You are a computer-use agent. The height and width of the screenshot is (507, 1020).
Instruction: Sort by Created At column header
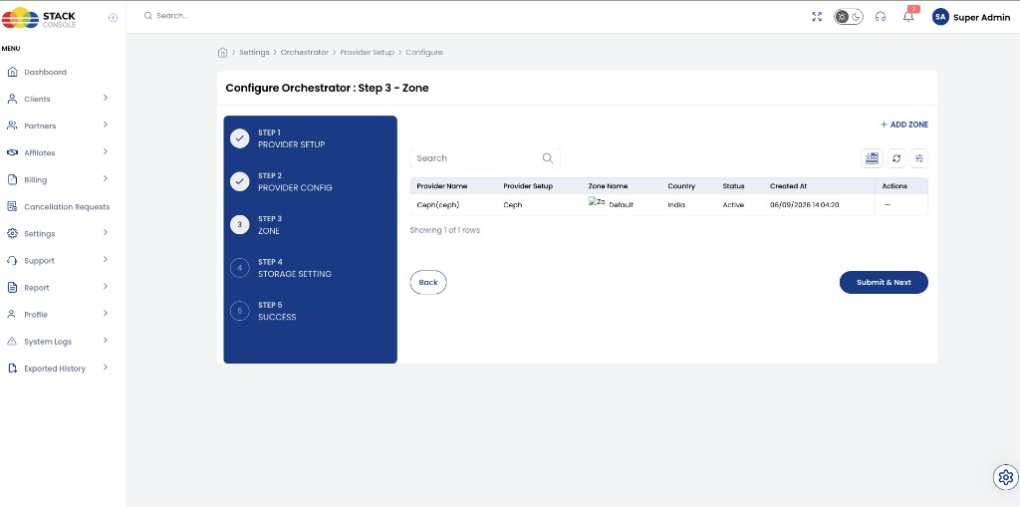(789, 186)
